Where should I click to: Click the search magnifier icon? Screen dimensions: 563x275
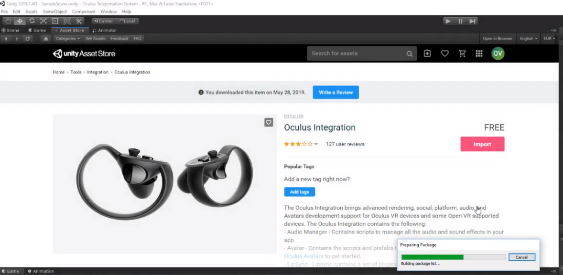[409, 54]
